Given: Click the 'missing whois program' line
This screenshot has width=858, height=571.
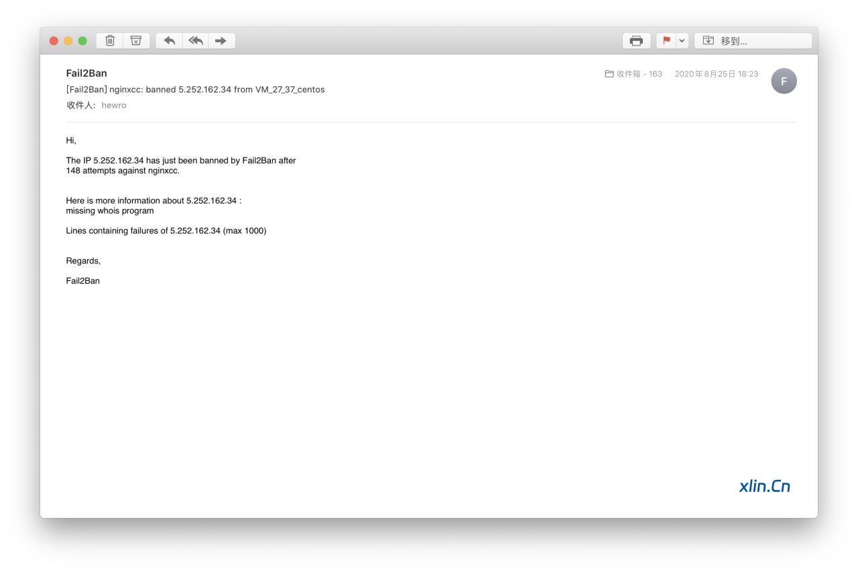Looking at the screenshot, I should [110, 210].
